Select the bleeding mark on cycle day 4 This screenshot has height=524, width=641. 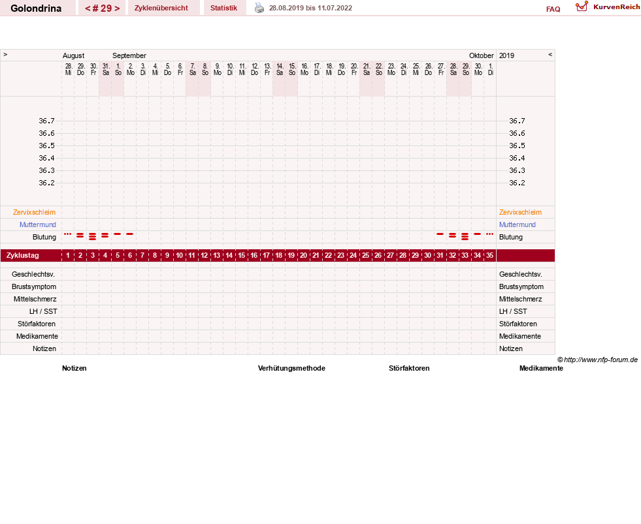[105, 236]
